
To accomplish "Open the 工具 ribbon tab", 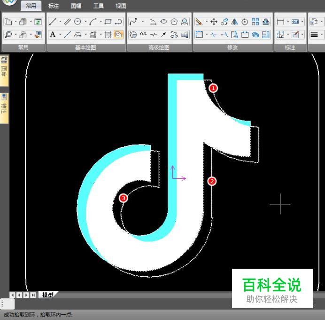I will [x=98, y=6].
